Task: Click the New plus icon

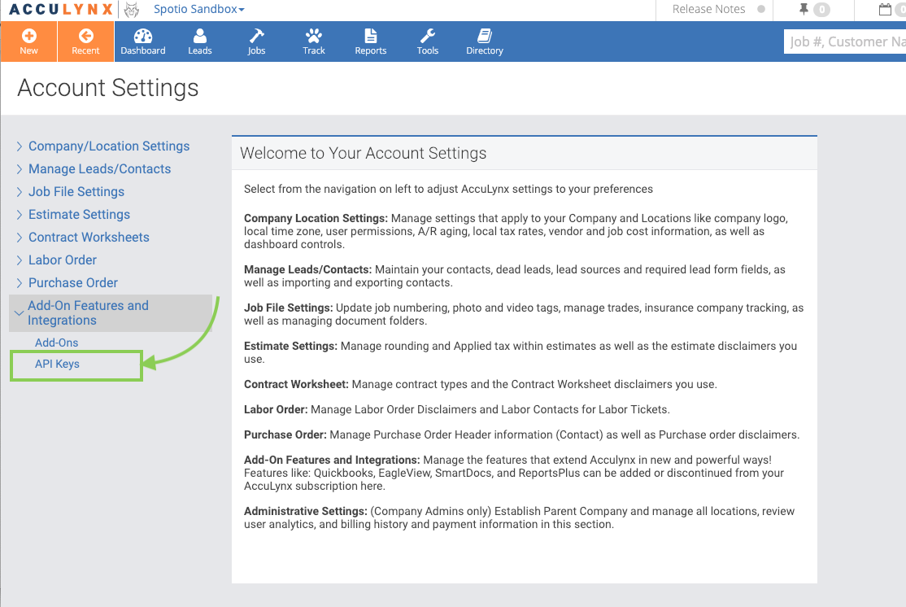Action: pyautogui.click(x=29, y=36)
